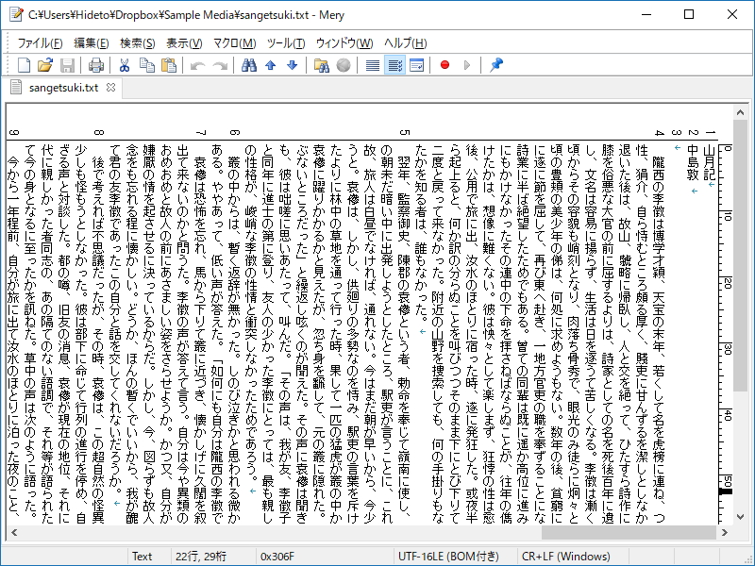This screenshot has width=755, height=566.
Task: Click the Paste icon
Action: 171,65
